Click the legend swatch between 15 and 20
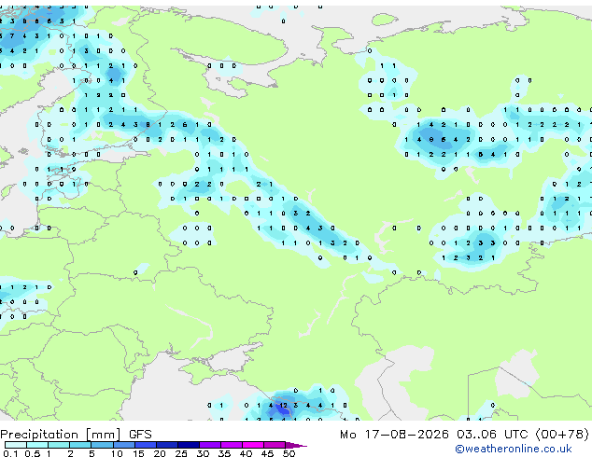592x457 pixels. [145, 445]
